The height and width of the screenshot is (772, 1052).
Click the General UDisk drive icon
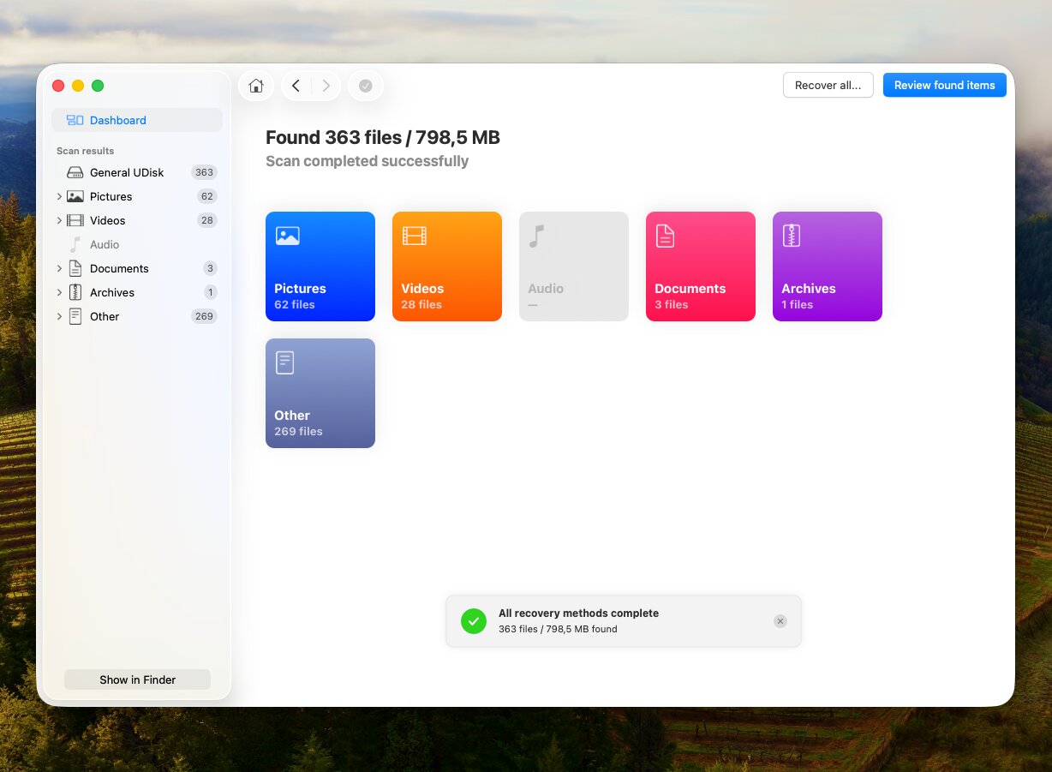click(75, 172)
